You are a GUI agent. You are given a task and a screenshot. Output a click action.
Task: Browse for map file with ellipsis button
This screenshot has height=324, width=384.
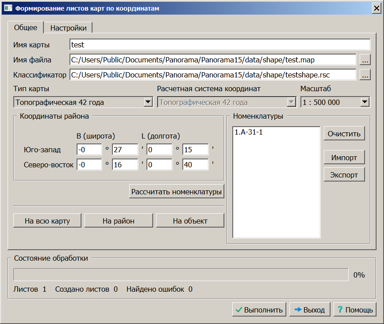pyautogui.click(x=365, y=60)
